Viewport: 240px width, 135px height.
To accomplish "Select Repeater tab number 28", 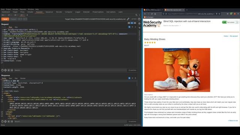I will [x=15, y=15].
